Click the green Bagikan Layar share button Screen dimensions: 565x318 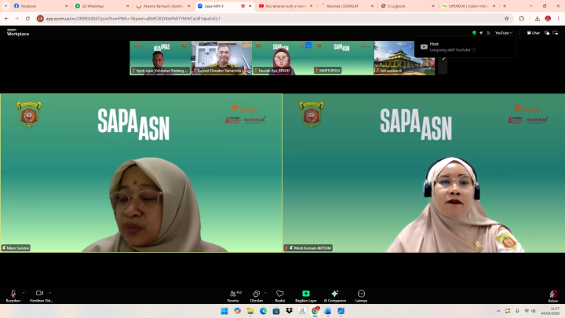(x=306, y=296)
